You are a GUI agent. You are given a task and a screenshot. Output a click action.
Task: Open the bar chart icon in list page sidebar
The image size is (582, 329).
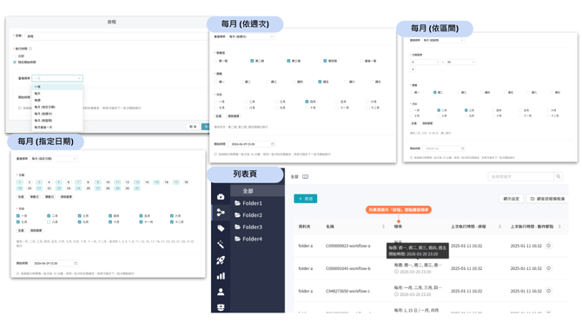pos(221,276)
